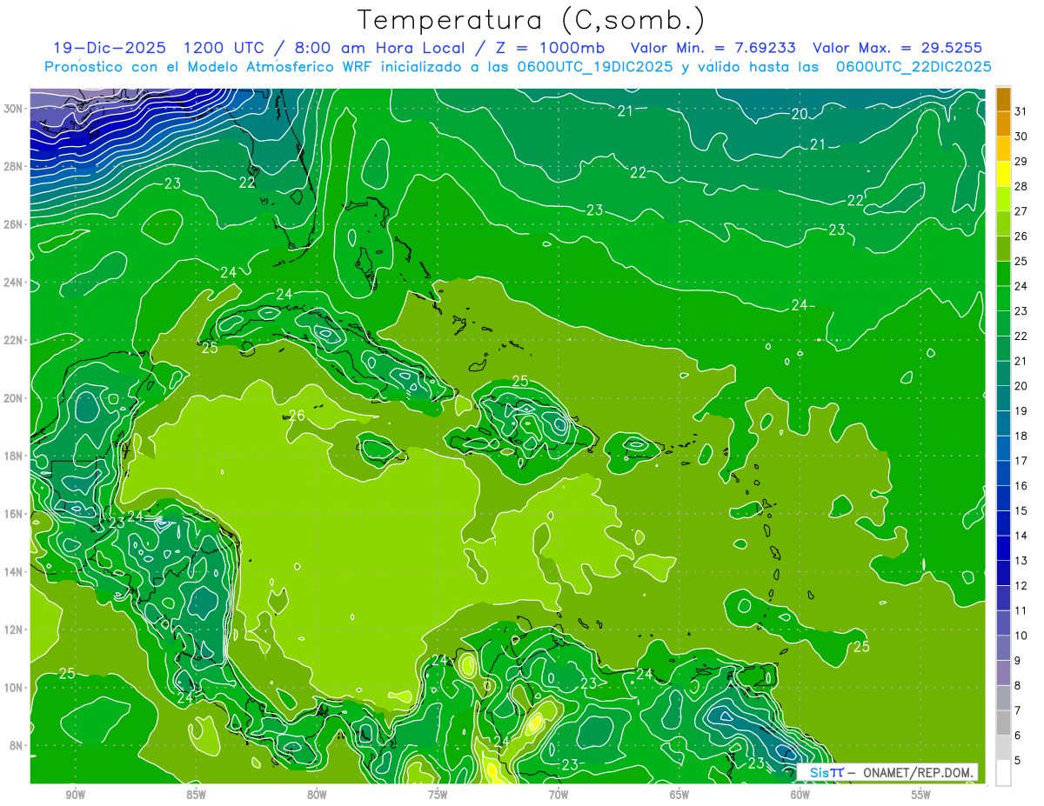Click the '1200 UTC' time text
This screenshot has height=806, width=1044.
[224, 47]
